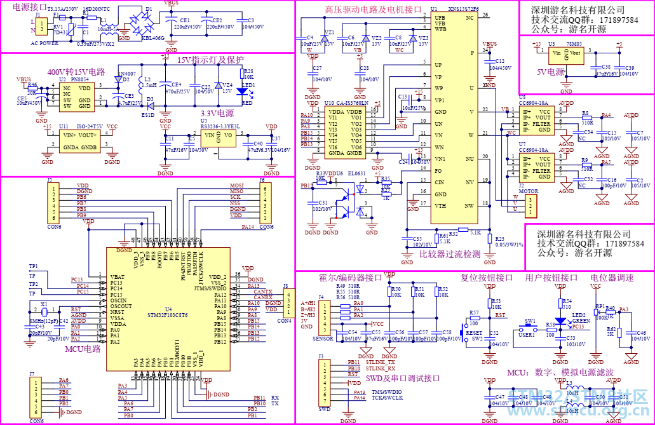Screen dimensions: 655x425
Task: Click the 电源接口 section title
Action: pos(30,7)
